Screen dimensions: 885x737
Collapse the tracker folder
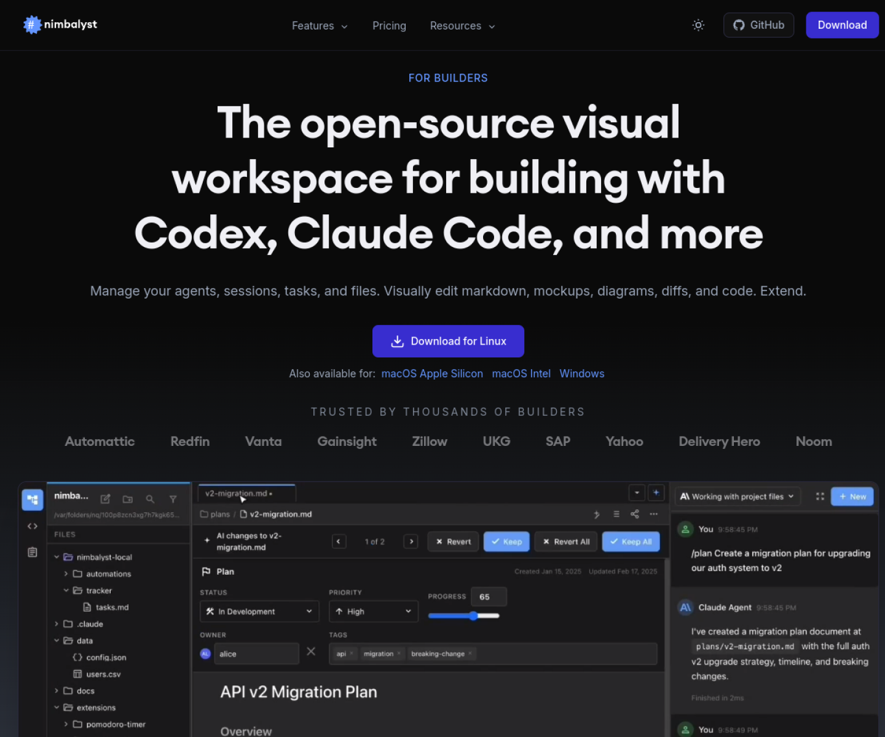(66, 590)
